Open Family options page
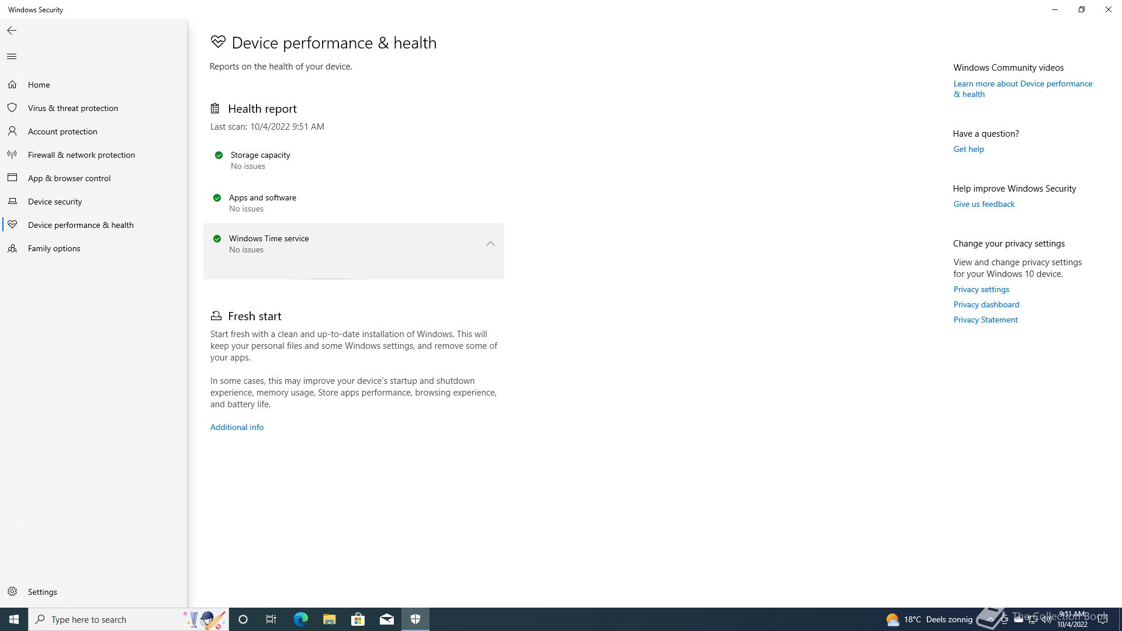The height and width of the screenshot is (631, 1122). [x=93, y=248]
